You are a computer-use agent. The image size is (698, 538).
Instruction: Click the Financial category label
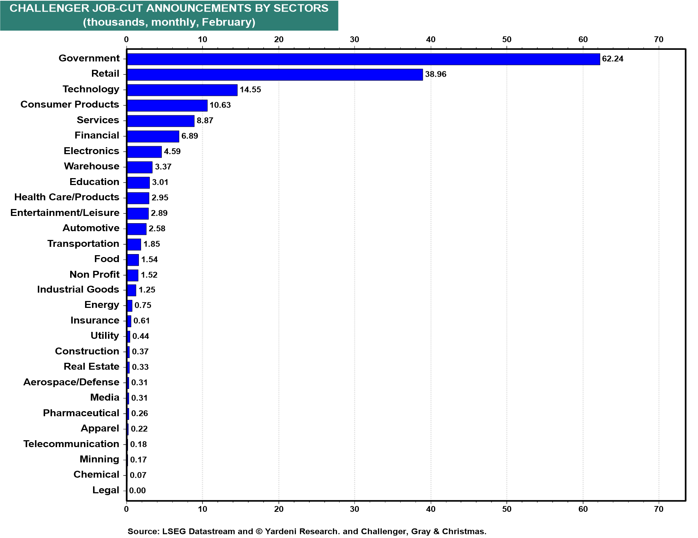coord(97,135)
